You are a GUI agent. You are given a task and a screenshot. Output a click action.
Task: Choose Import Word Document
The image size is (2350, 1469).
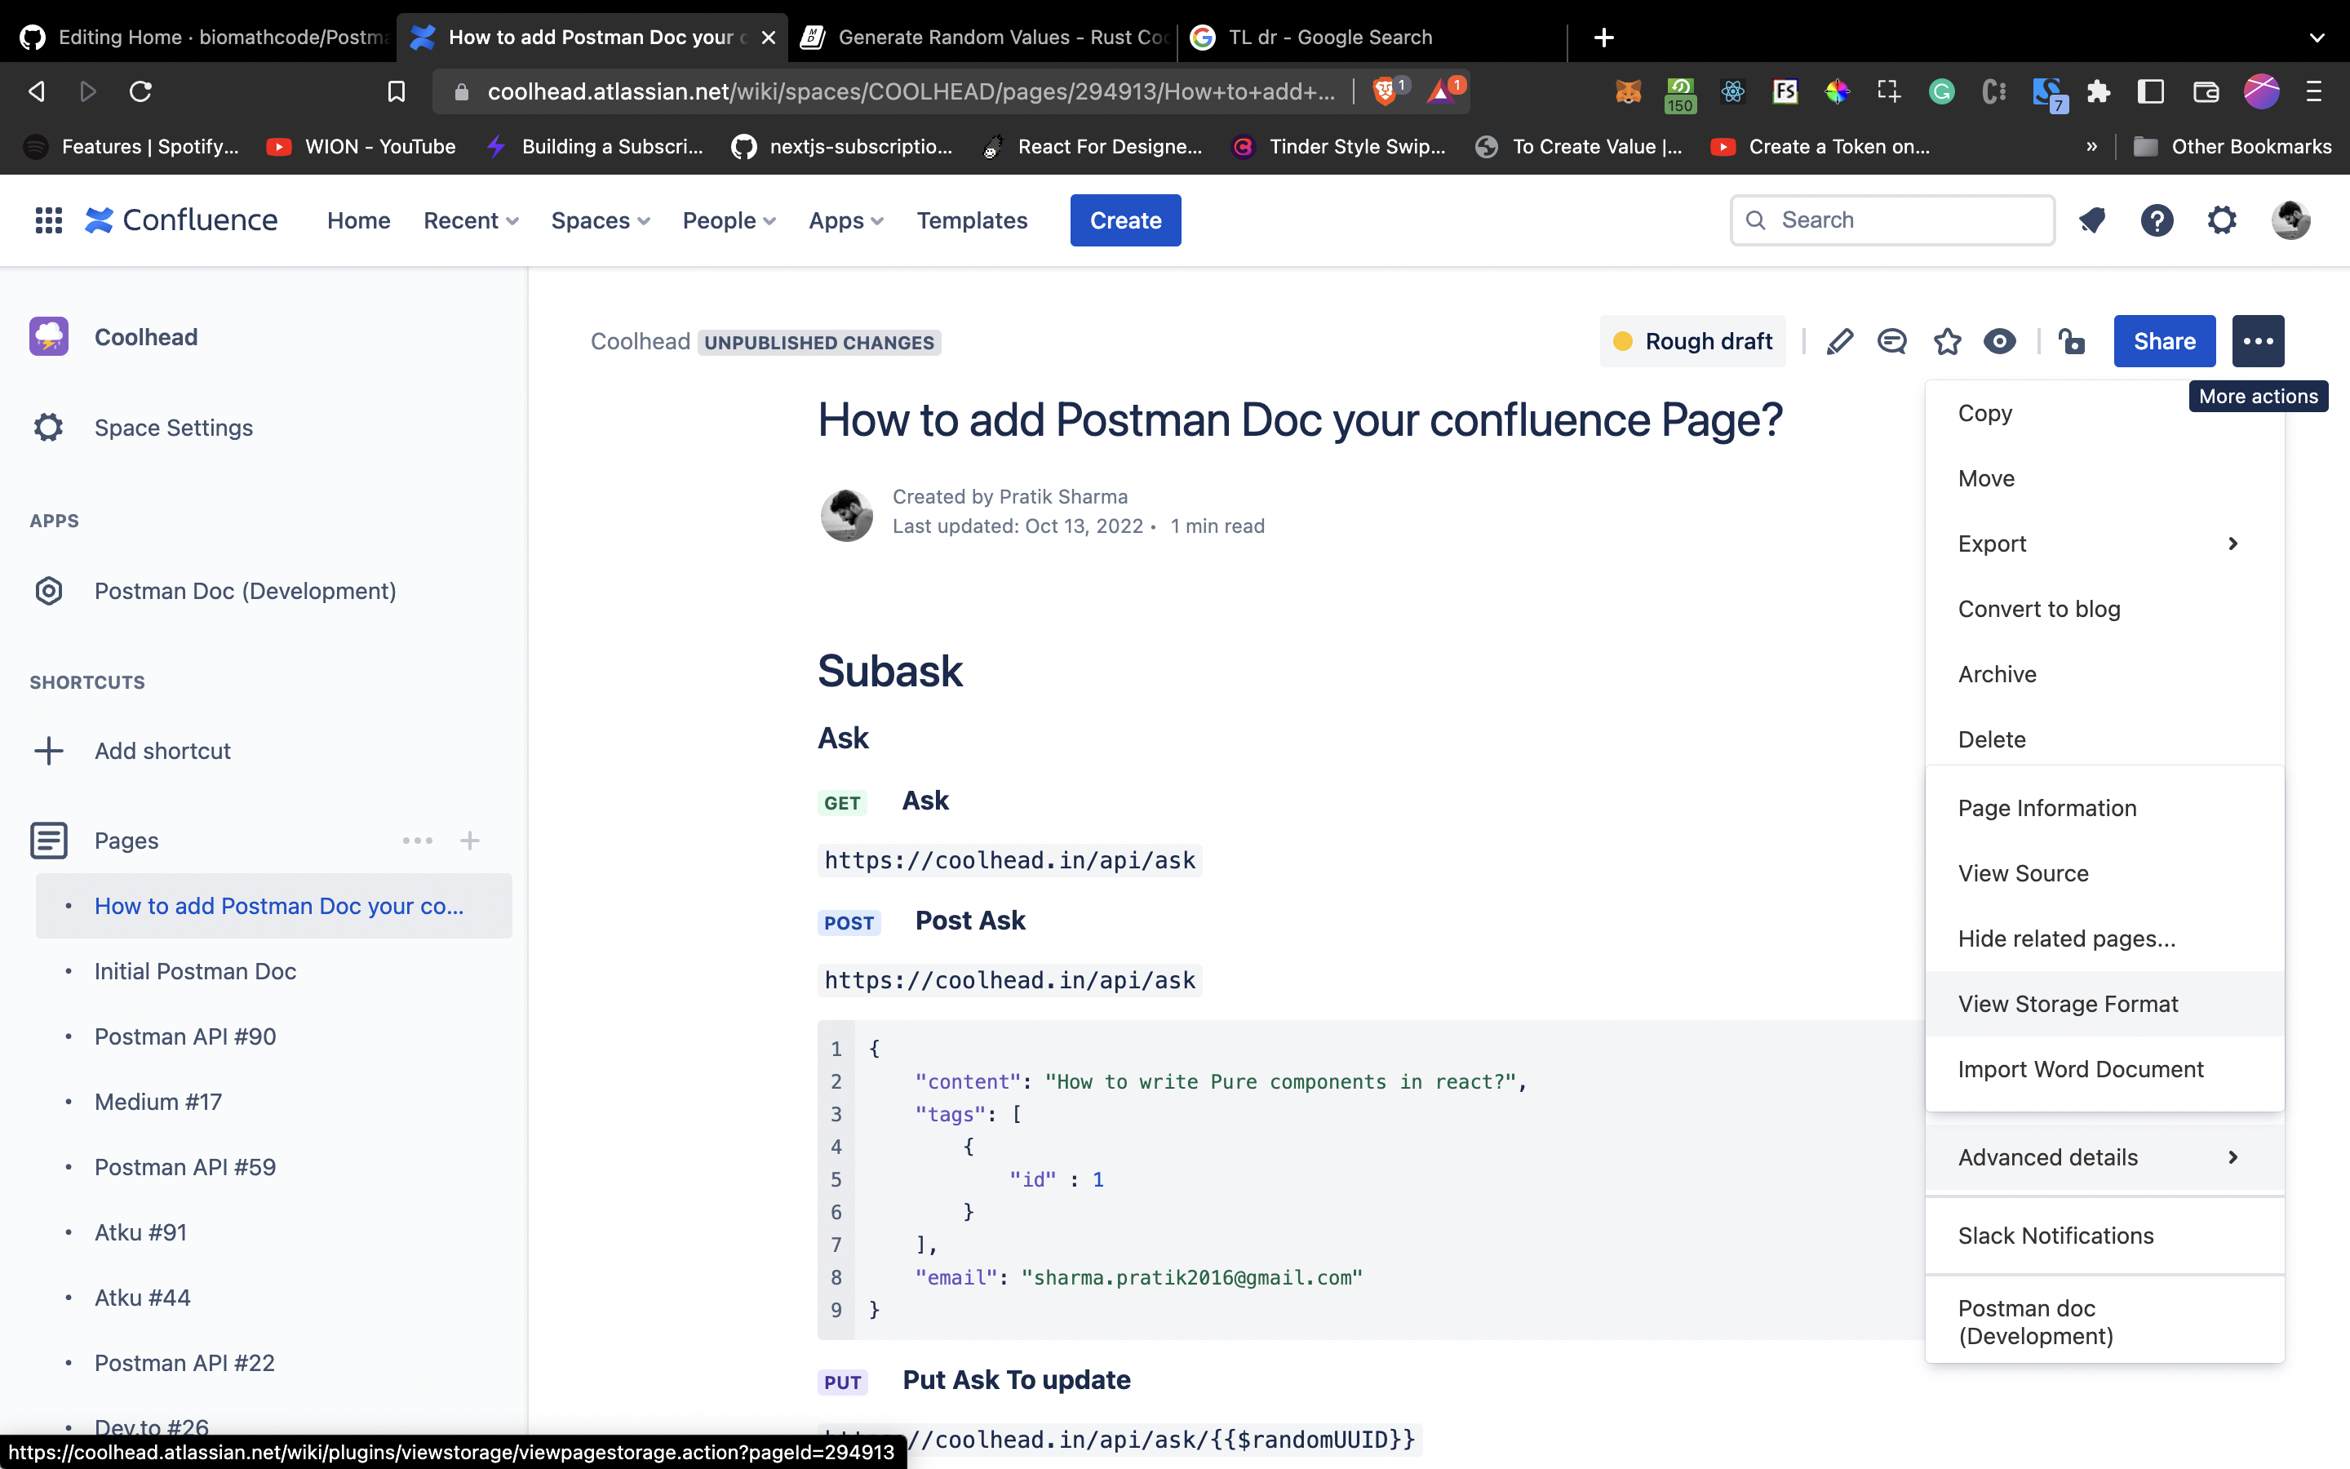(x=2104, y=1069)
